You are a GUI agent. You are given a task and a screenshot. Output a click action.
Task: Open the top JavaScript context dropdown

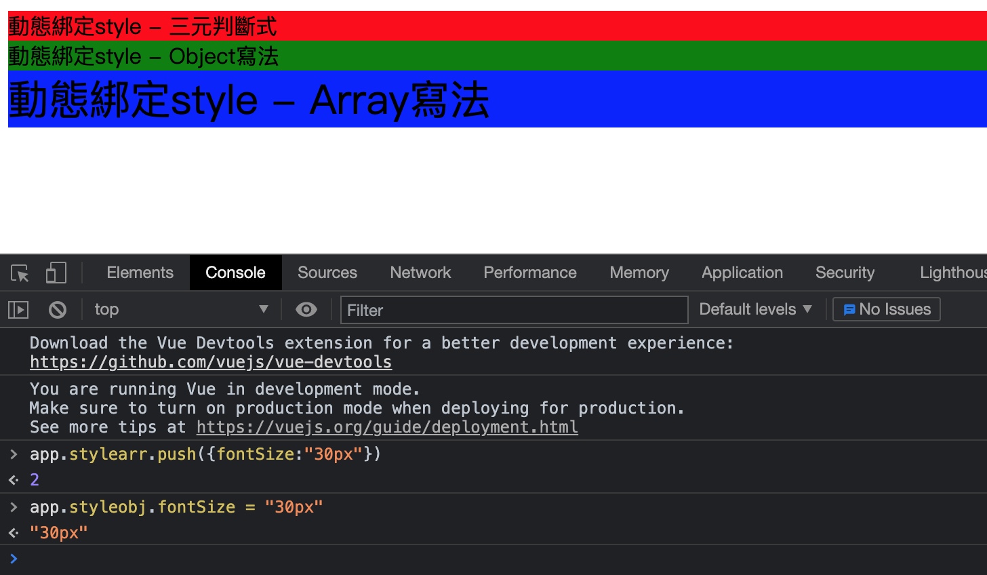click(x=180, y=310)
